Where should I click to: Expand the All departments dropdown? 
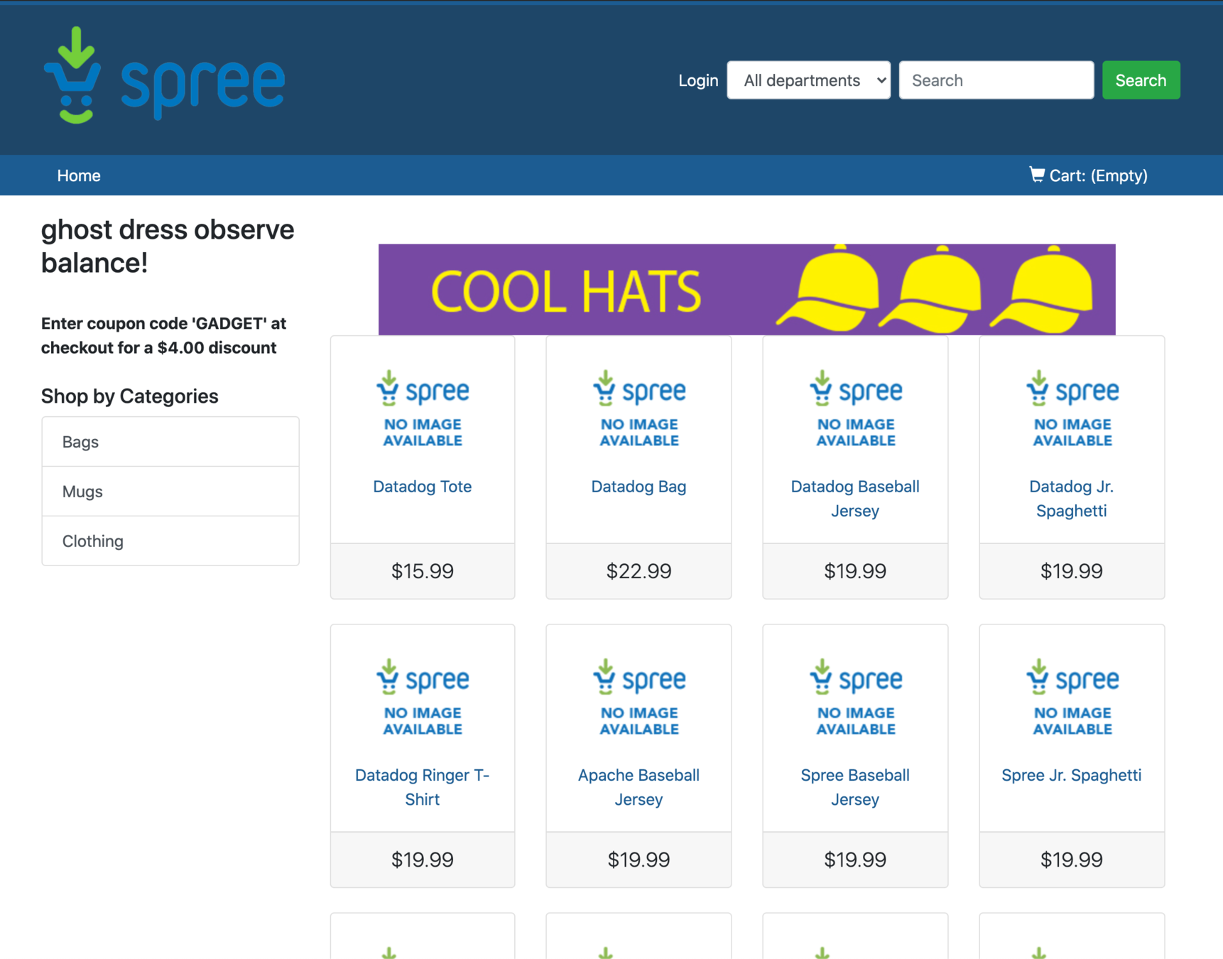(x=808, y=80)
